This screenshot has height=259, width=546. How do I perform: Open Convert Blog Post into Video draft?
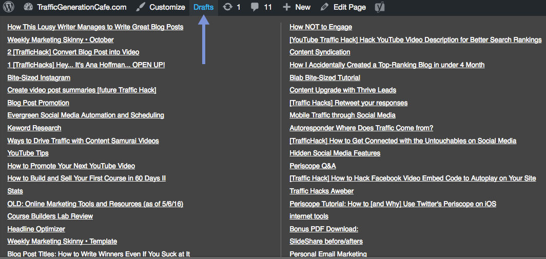pos(73,52)
